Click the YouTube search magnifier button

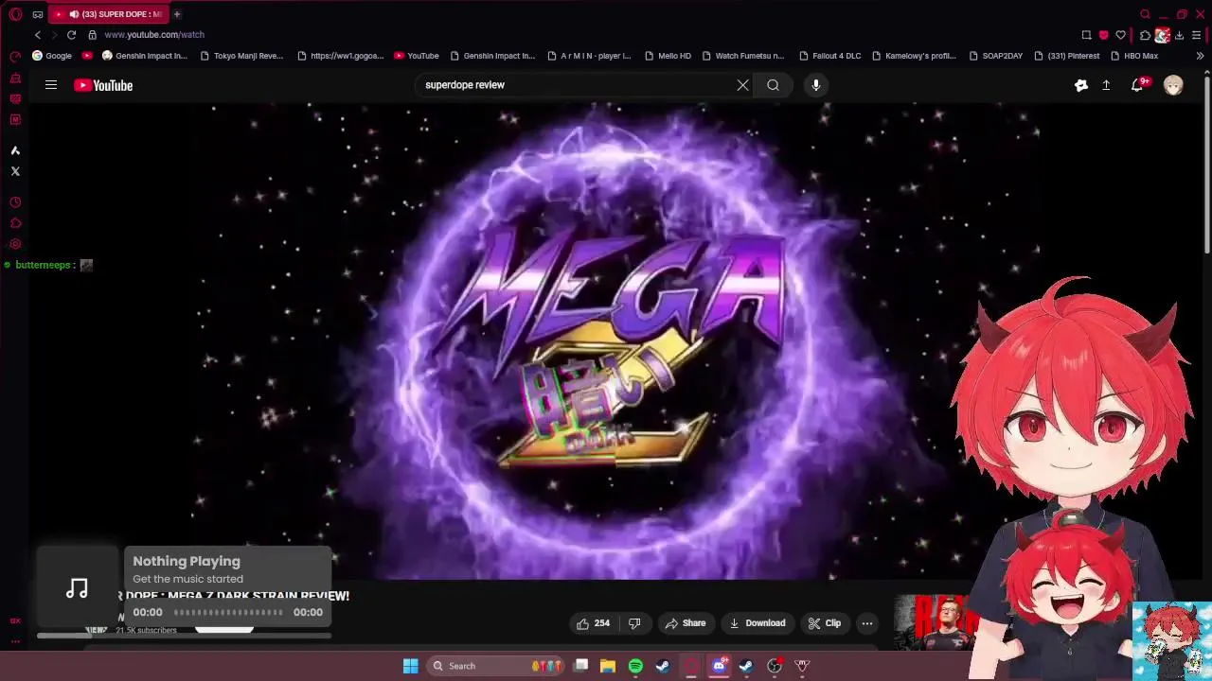point(774,85)
